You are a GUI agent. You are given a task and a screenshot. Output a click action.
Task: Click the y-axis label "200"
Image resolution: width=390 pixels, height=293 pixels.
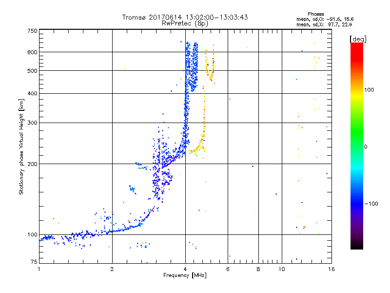pyautogui.click(x=32, y=164)
